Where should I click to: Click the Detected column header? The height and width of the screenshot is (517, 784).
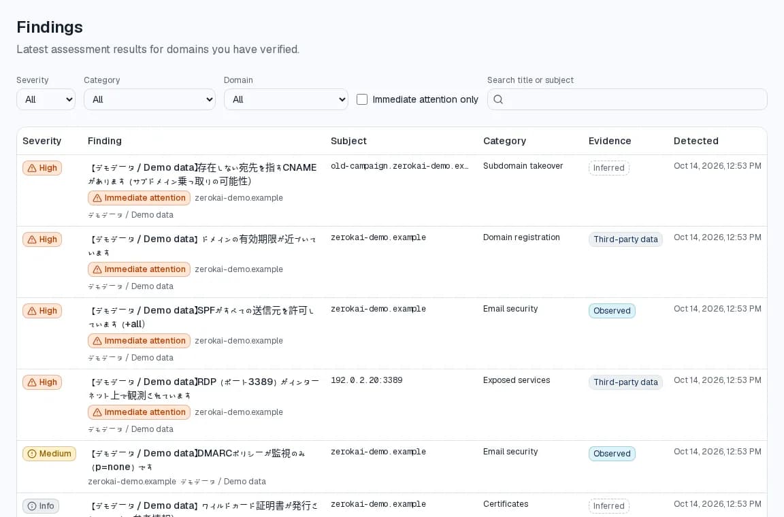pos(696,141)
